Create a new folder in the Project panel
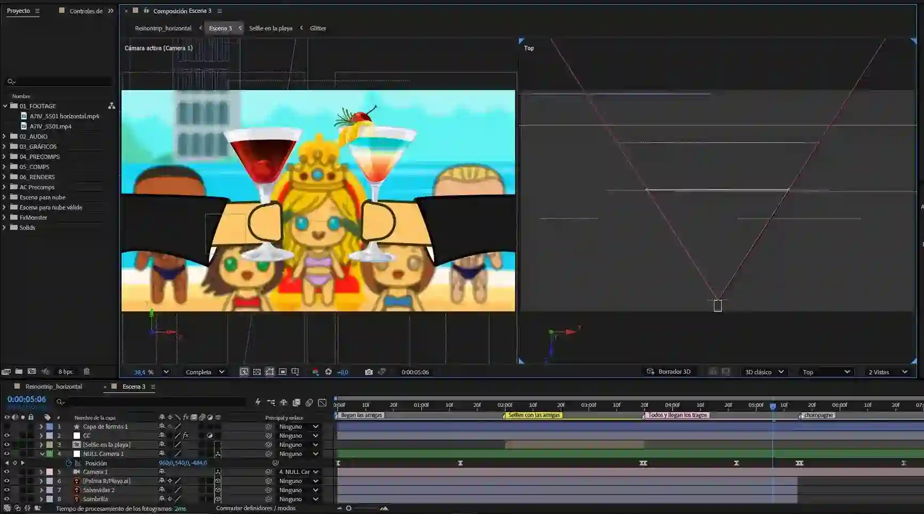Image resolution: width=924 pixels, height=514 pixels. click(x=19, y=372)
